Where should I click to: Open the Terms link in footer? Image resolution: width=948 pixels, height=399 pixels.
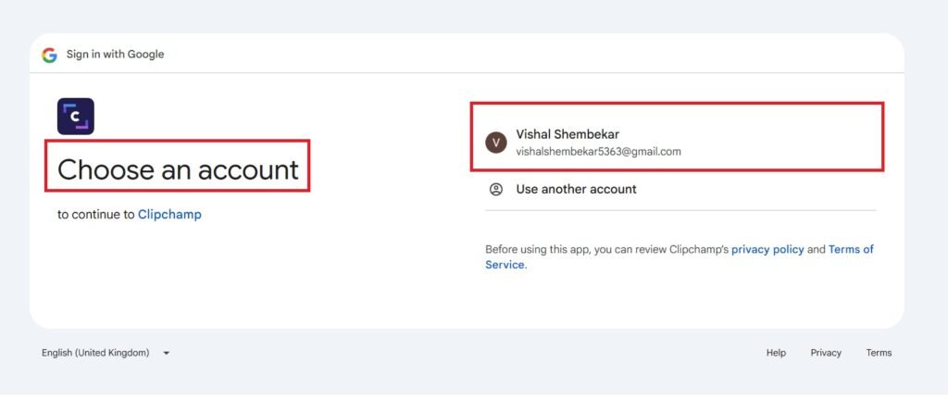click(879, 353)
